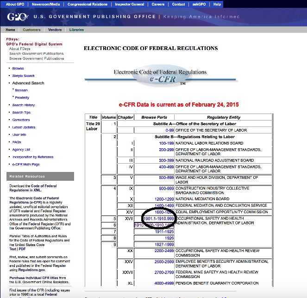Open Browse Government Publications link
The height and width of the screenshot is (298, 307).
[37, 58]
